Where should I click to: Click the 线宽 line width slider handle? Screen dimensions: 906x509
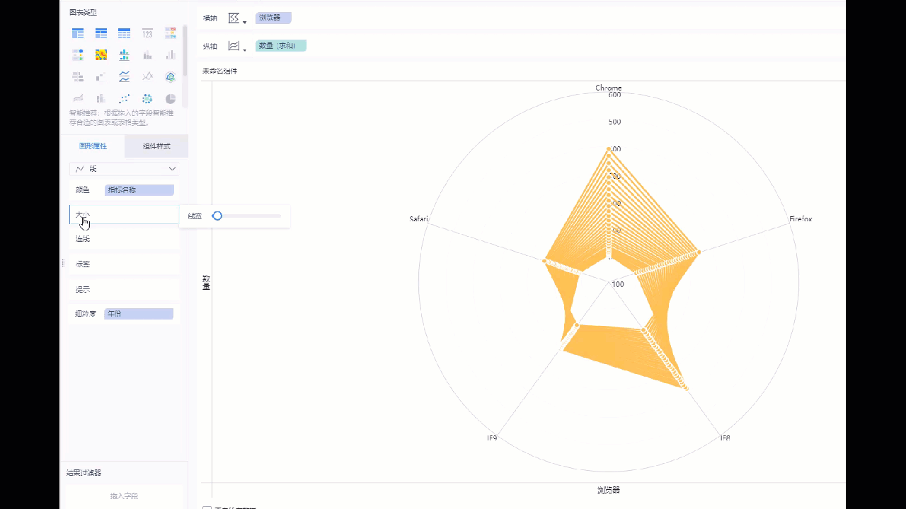217,216
